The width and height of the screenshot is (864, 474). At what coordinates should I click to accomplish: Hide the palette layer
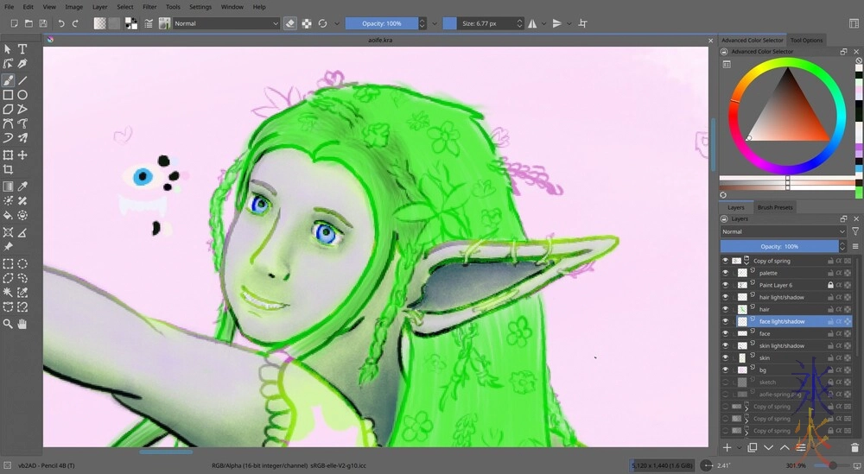click(725, 273)
